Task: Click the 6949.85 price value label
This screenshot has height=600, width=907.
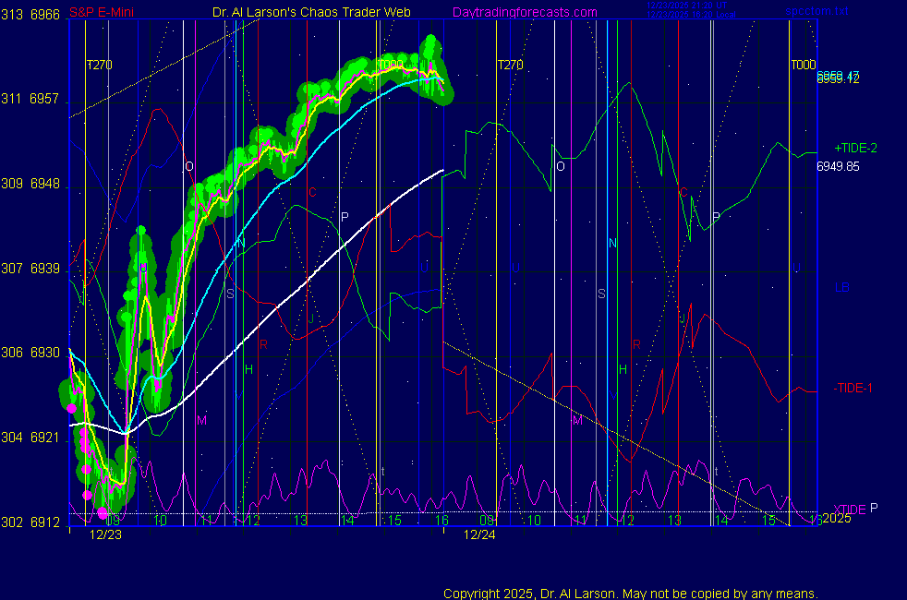Action: tap(838, 167)
